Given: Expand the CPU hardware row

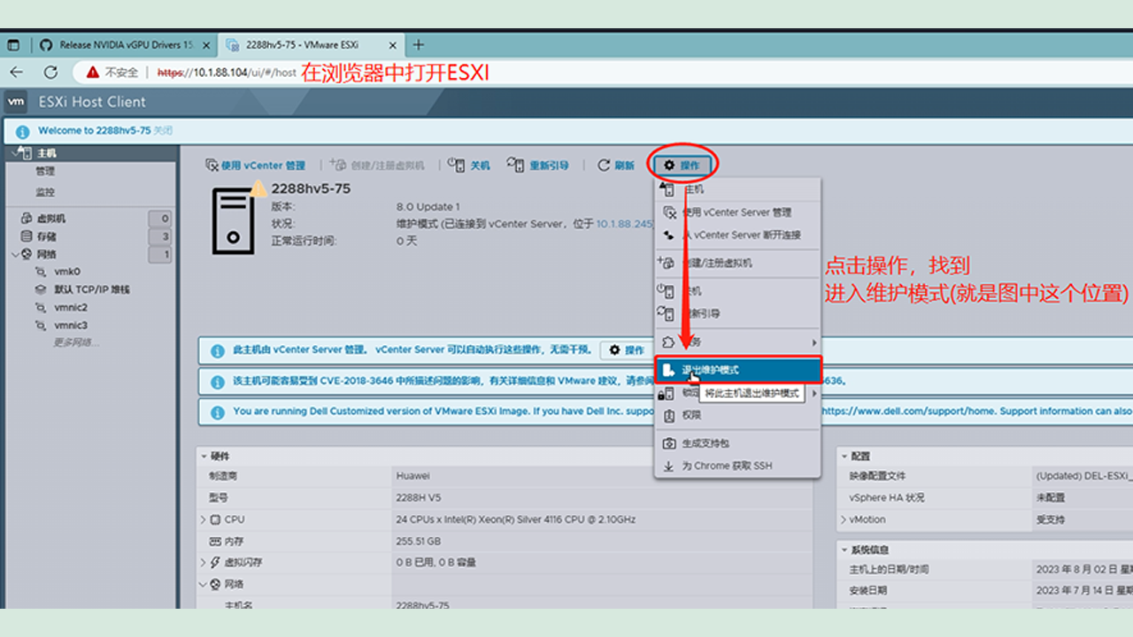Looking at the screenshot, I should click(x=204, y=520).
